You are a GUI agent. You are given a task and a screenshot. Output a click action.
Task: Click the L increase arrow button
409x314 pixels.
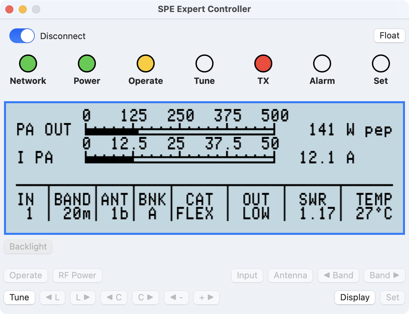[x=83, y=297]
